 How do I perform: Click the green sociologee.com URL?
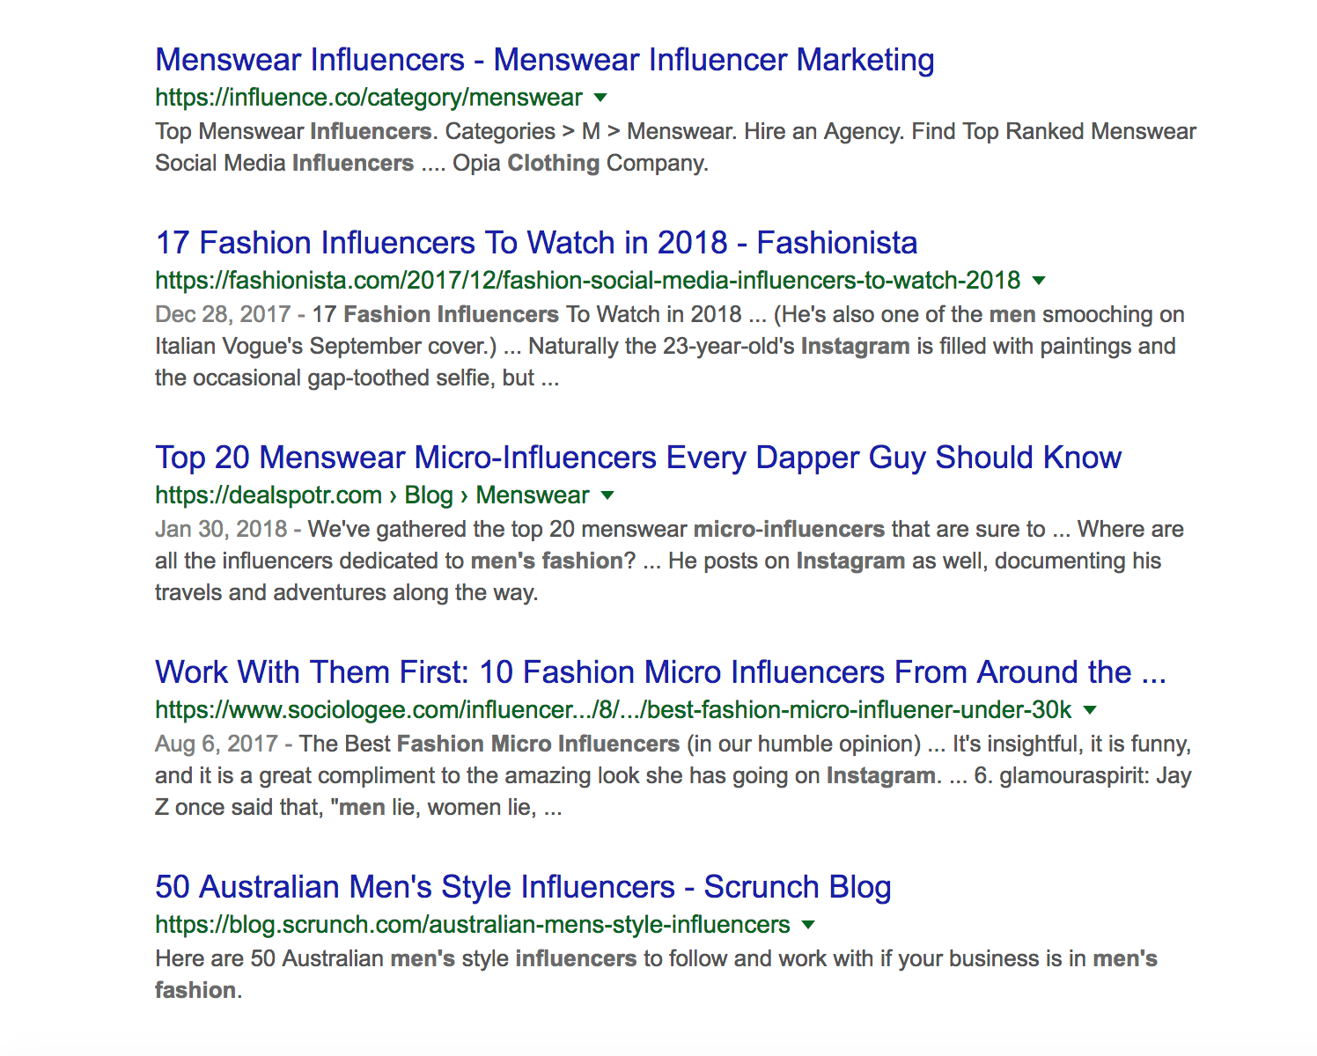613,710
